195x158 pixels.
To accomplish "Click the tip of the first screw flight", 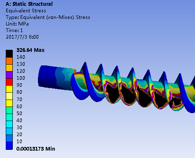I will pyautogui.click(x=85, y=63).
